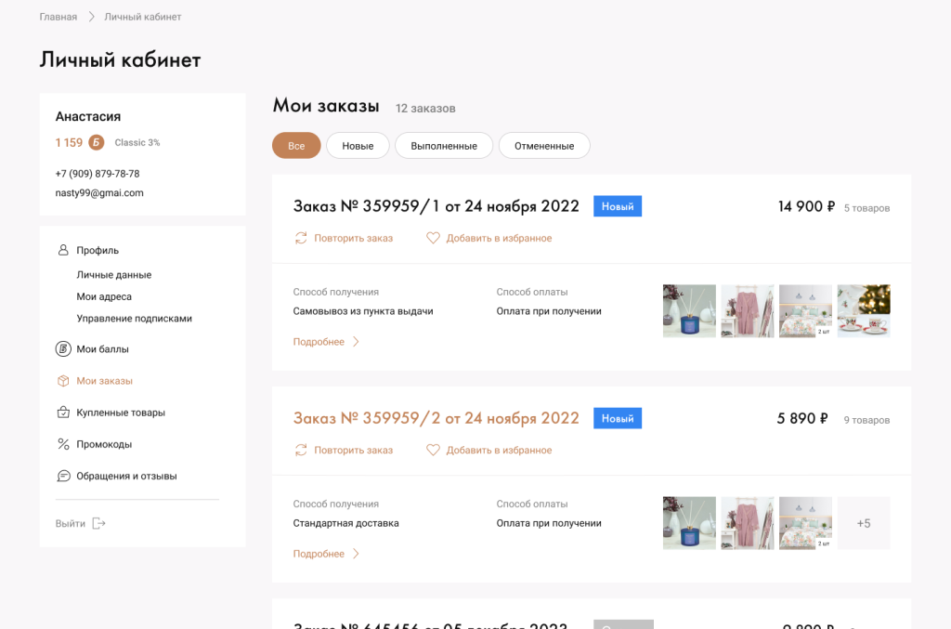This screenshot has width=951, height=629.
Task: Click the basket icon beside Купленные товары
Action: tap(63, 413)
